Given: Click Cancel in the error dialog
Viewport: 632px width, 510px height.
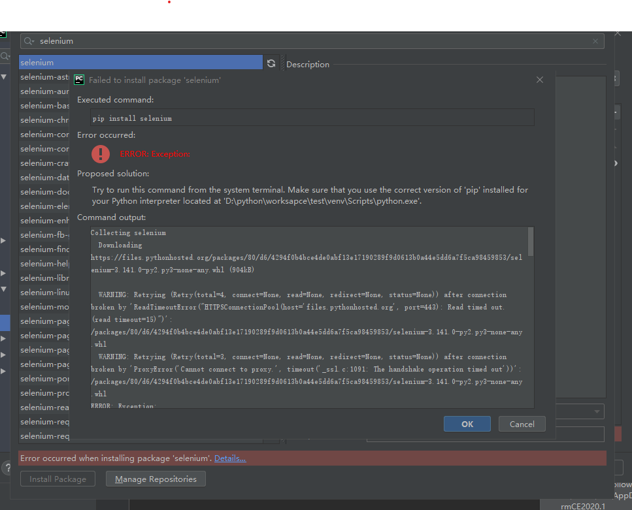Looking at the screenshot, I should tap(522, 424).
